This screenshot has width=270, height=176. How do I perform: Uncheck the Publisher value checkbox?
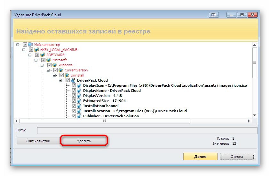pyautogui.click(x=74, y=116)
